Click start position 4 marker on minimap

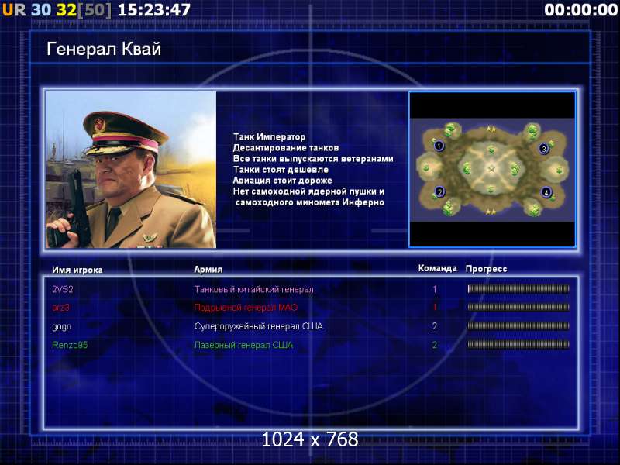[x=546, y=192]
